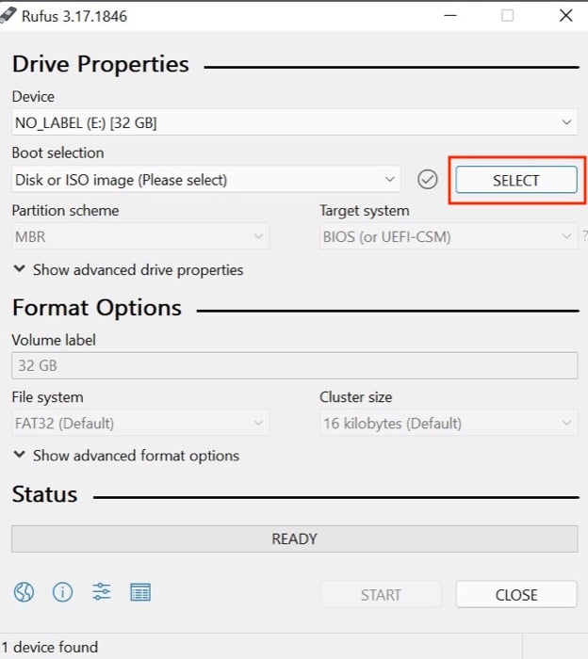Image resolution: width=588 pixels, height=659 pixels.
Task: Click the READY status progress bar
Action: [x=294, y=538]
